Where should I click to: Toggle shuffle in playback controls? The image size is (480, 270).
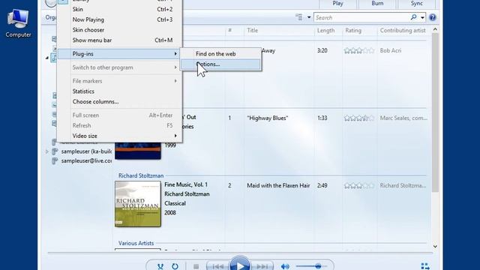160,266
